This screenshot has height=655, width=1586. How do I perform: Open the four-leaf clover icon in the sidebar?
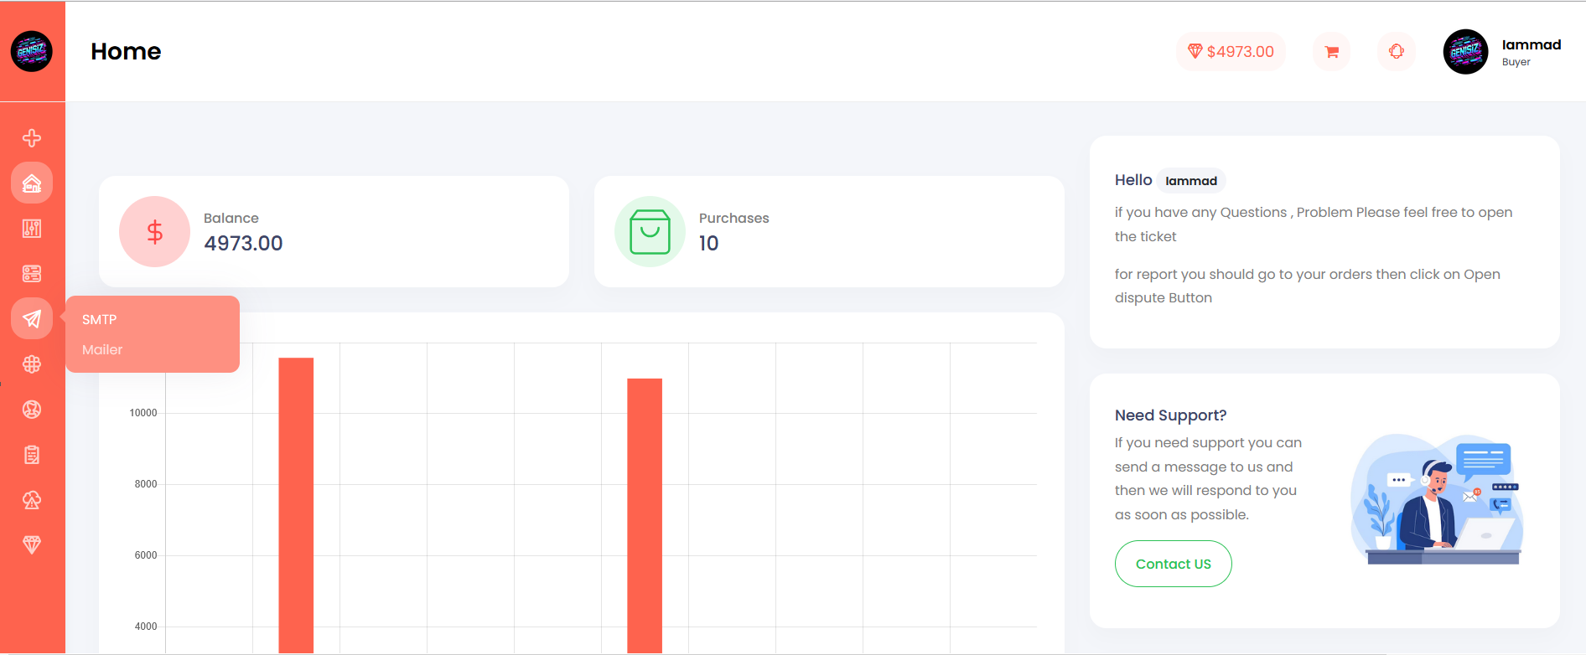pyautogui.click(x=32, y=364)
